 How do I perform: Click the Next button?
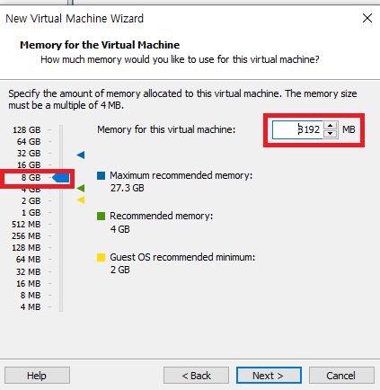[269, 376]
